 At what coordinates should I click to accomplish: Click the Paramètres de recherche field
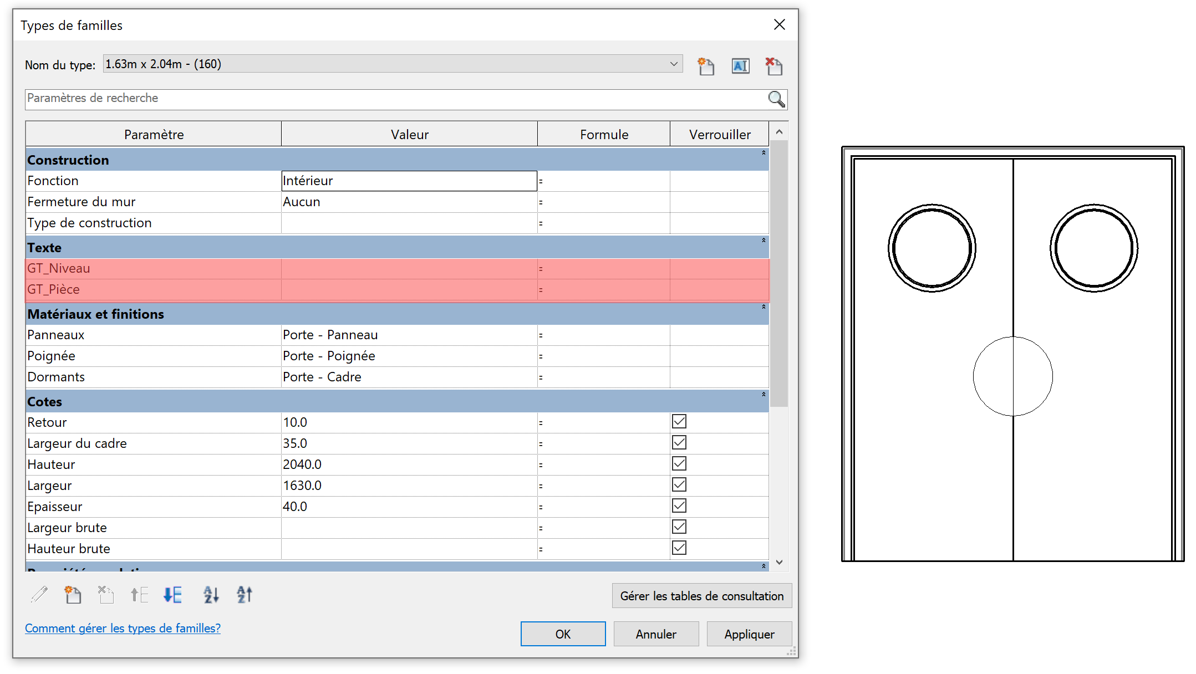[388, 99]
